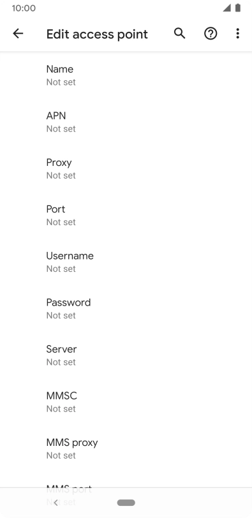Select the Server option

click(x=126, y=355)
